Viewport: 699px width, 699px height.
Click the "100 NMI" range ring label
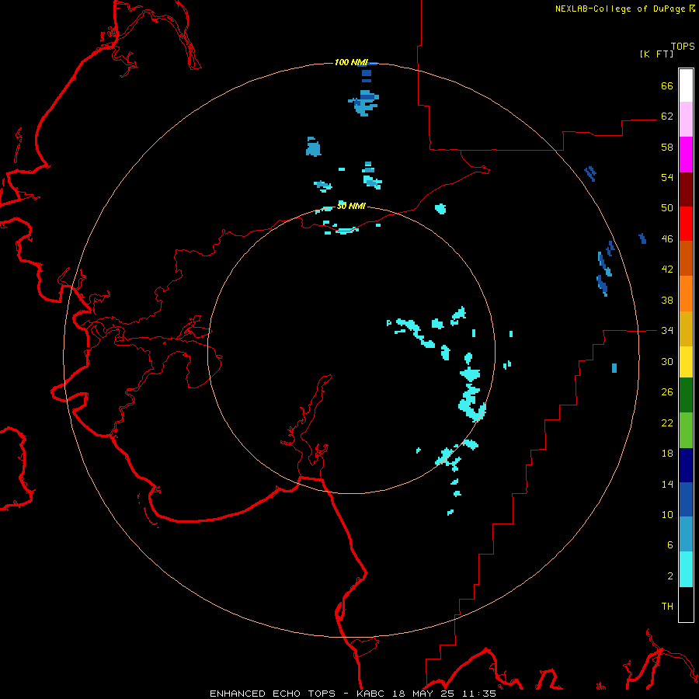351,62
